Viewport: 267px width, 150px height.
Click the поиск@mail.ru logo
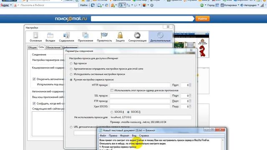71,19
